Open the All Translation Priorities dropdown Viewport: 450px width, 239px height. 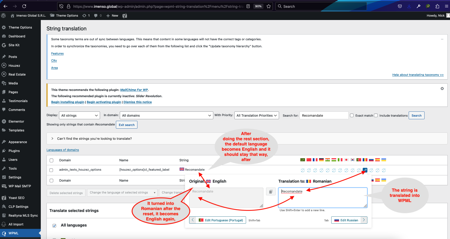257,115
